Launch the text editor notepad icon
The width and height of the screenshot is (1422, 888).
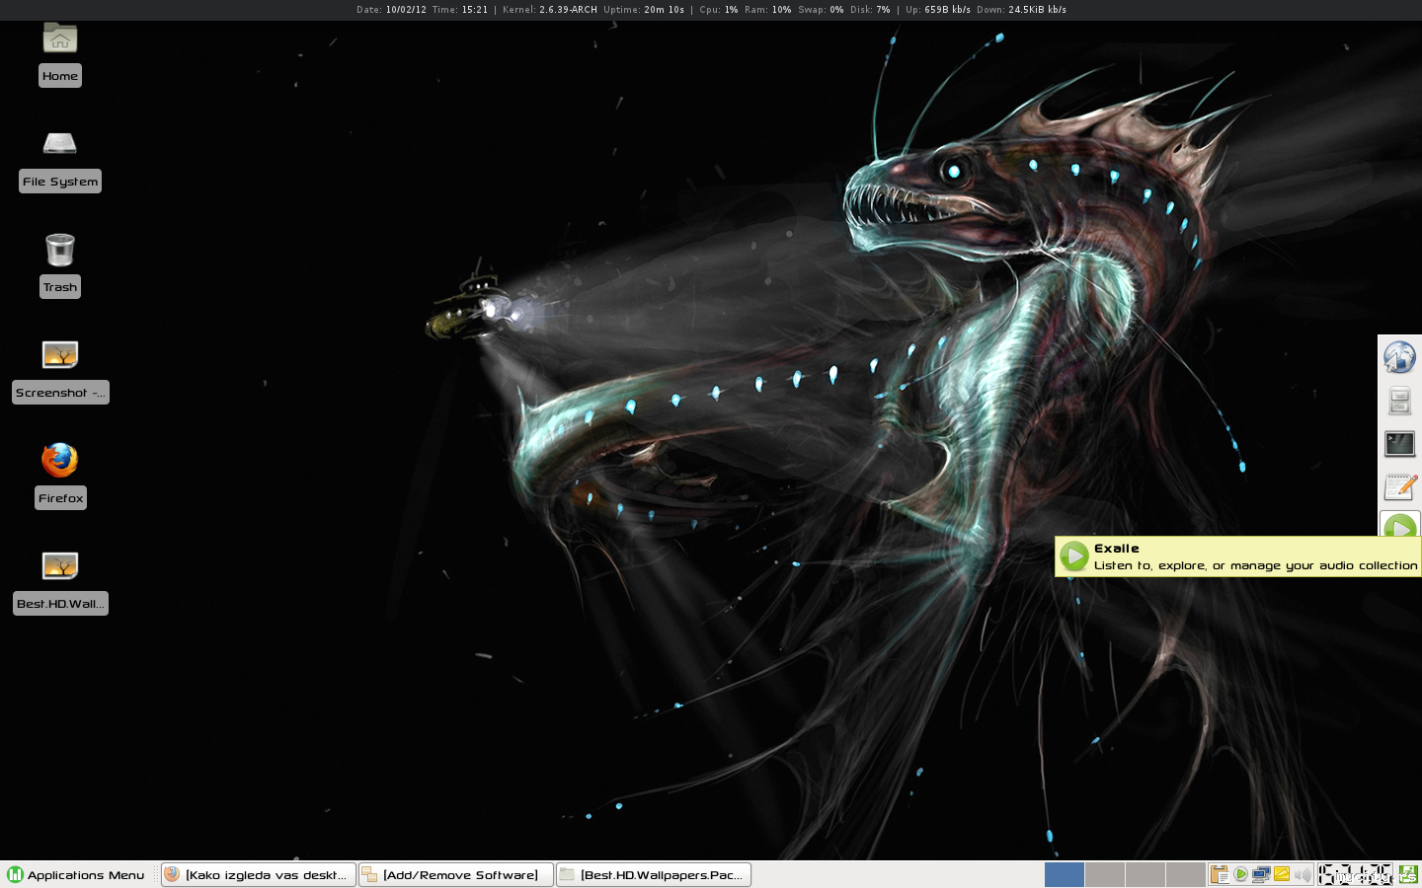(1399, 487)
